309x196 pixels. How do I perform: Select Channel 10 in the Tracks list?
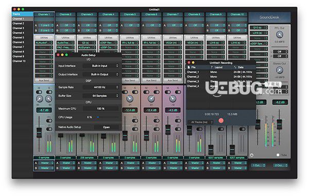click(23, 61)
